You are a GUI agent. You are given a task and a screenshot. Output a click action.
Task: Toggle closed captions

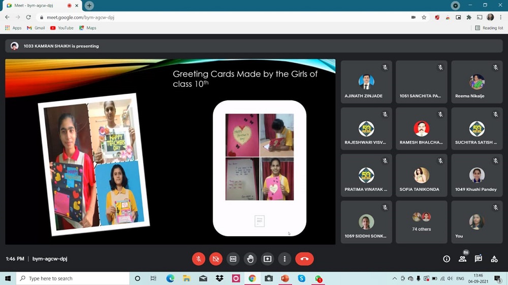pos(233,259)
